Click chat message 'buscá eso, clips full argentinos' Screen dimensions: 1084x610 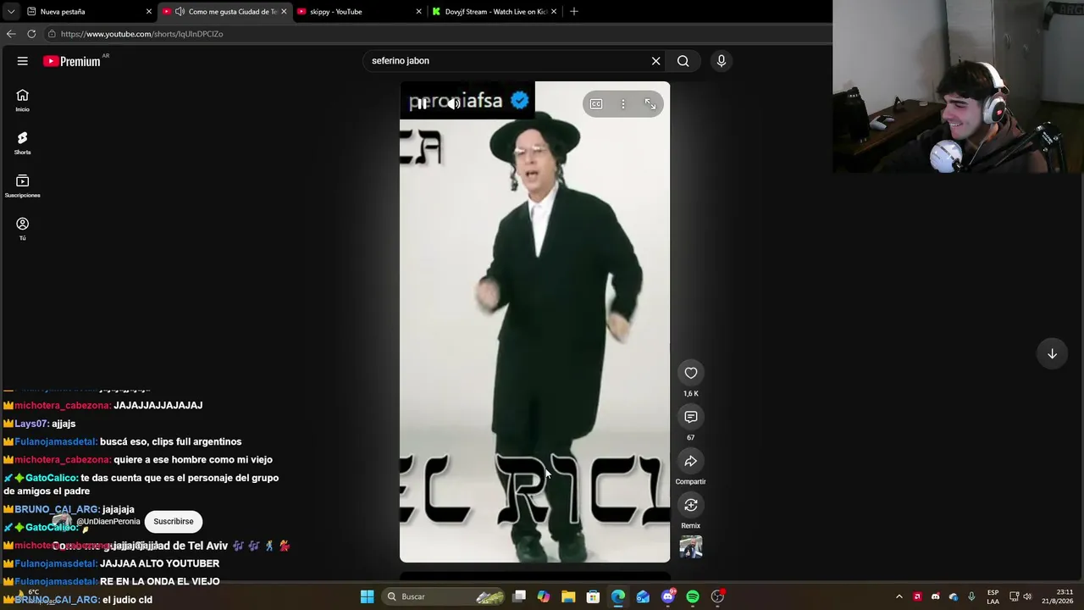coord(170,442)
